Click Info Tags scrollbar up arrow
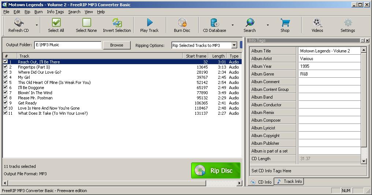Viewport: 372px width, 195px height. pyautogui.click(x=364, y=49)
